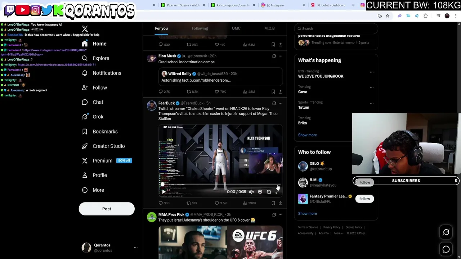View analytics of FearBuck post
The height and width of the screenshot is (259, 461).
click(x=250, y=203)
